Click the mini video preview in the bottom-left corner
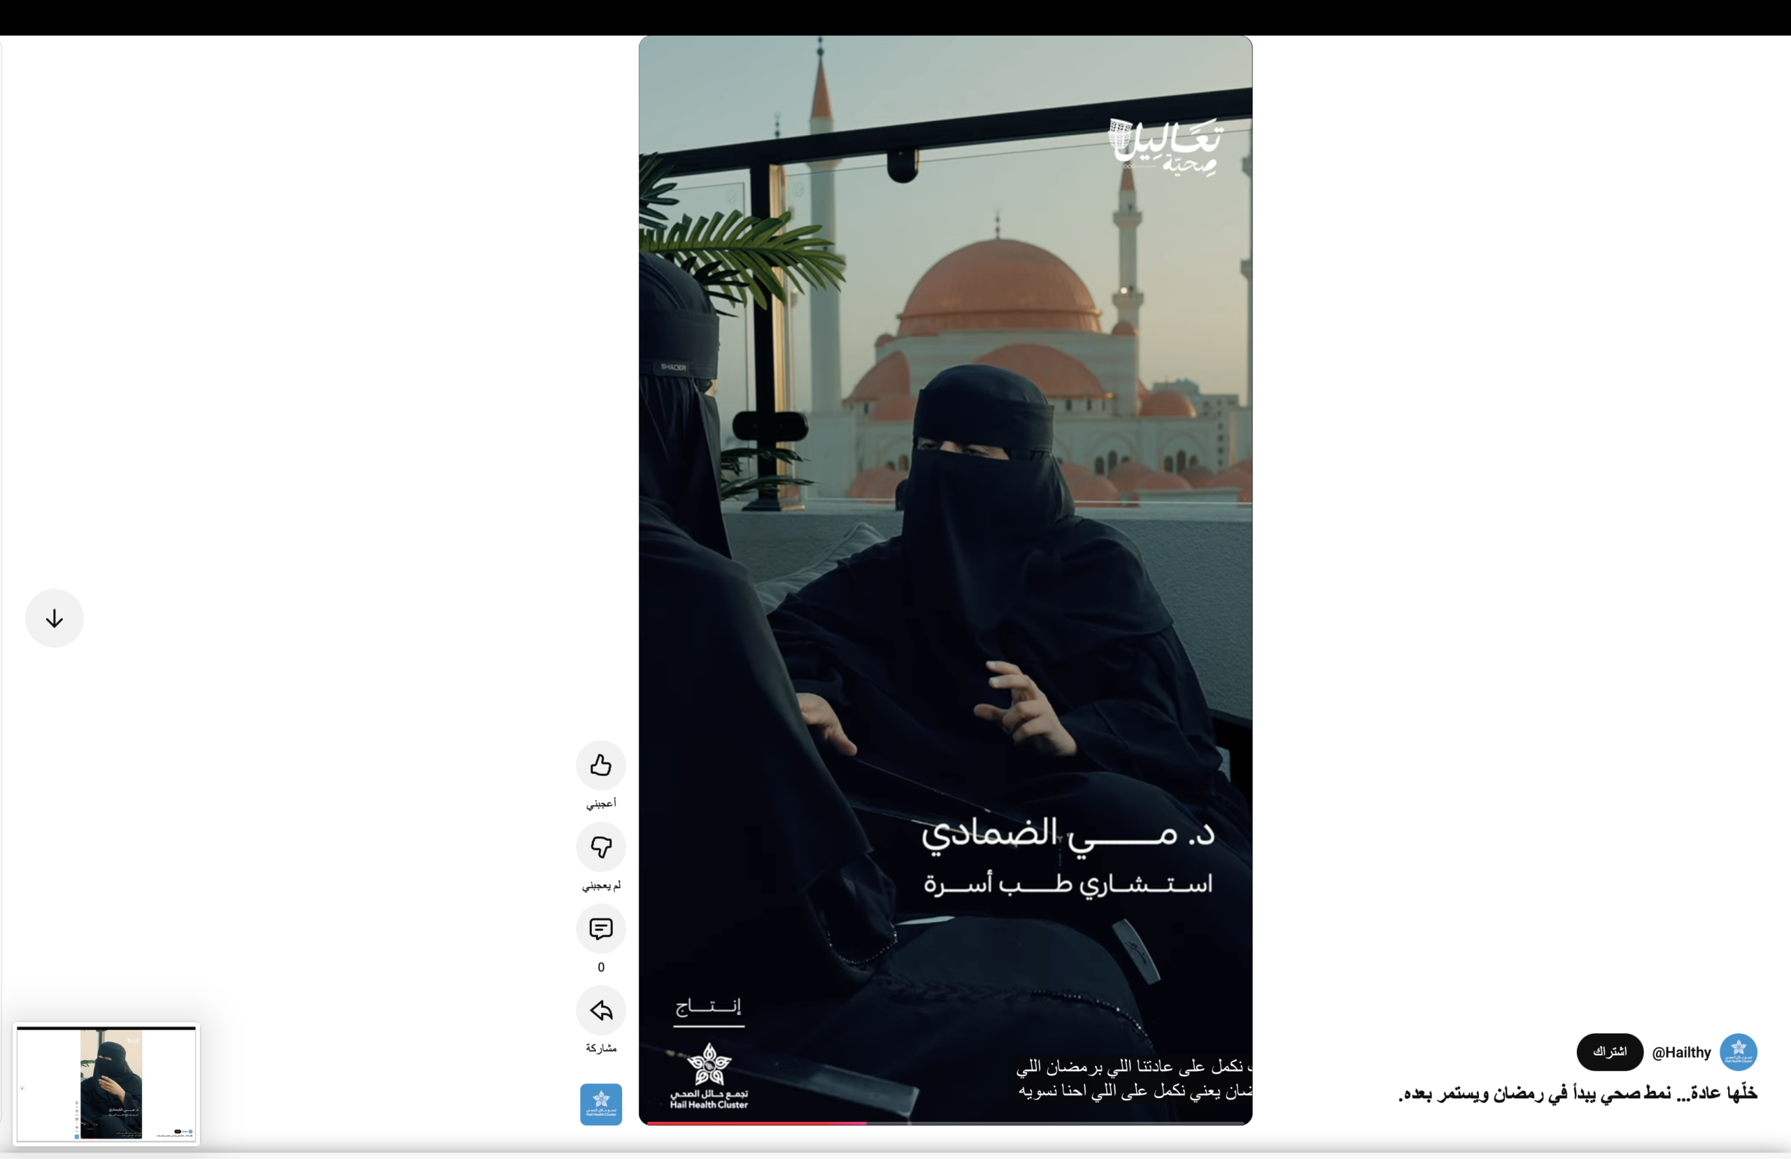 coord(106,1083)
